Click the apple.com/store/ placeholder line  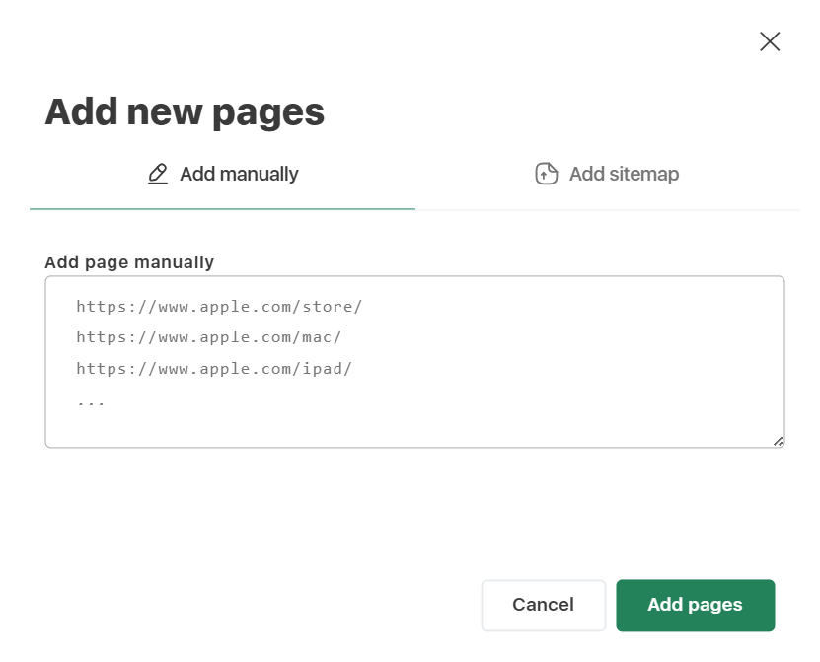[219, 307]
